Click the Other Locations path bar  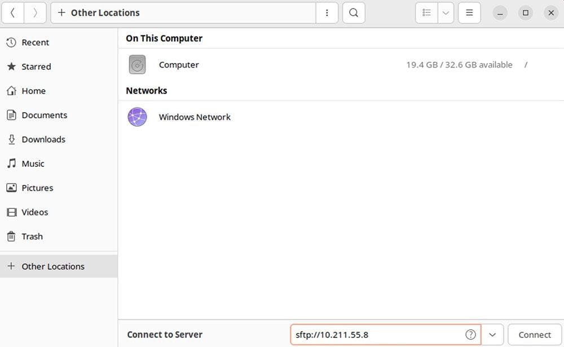(183, 13)
